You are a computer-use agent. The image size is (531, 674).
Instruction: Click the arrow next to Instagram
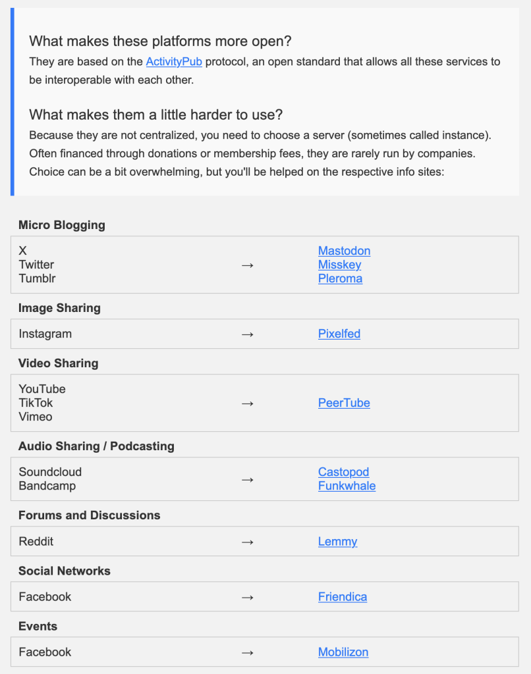coord(248,334)
